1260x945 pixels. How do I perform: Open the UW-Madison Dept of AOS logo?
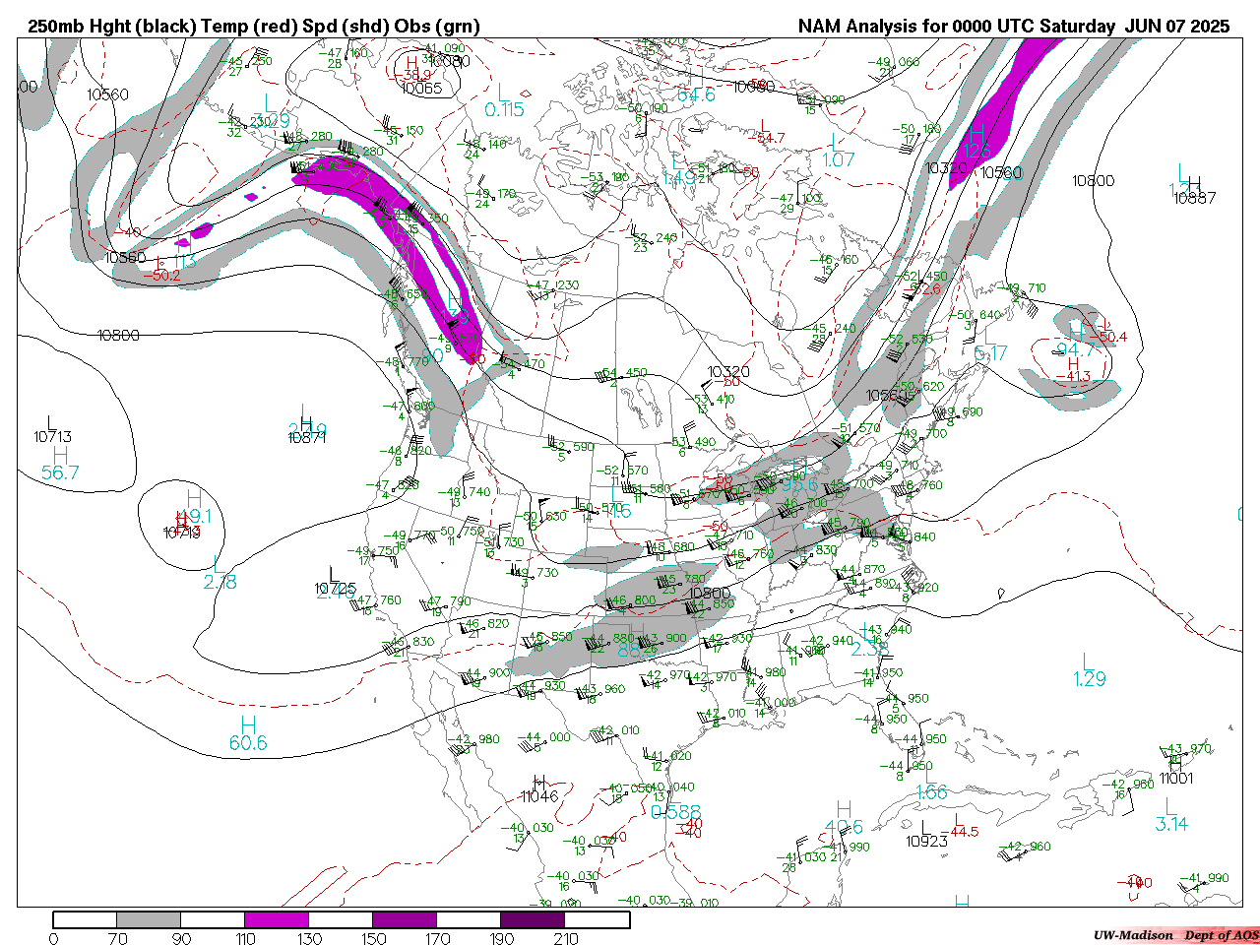[x=1175, y=935]
